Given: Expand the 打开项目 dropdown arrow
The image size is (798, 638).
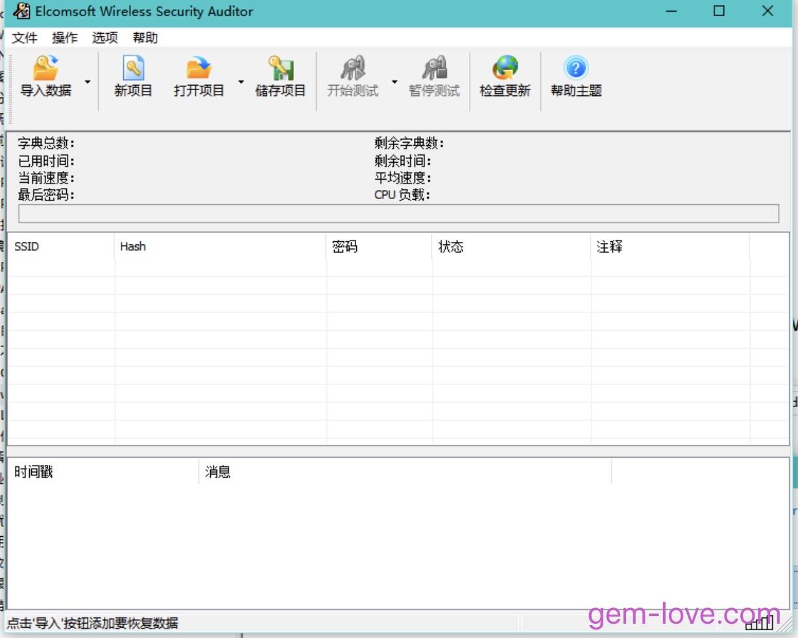Looking at the screenshot, I should pyautogui.click(x=241, y=82).
